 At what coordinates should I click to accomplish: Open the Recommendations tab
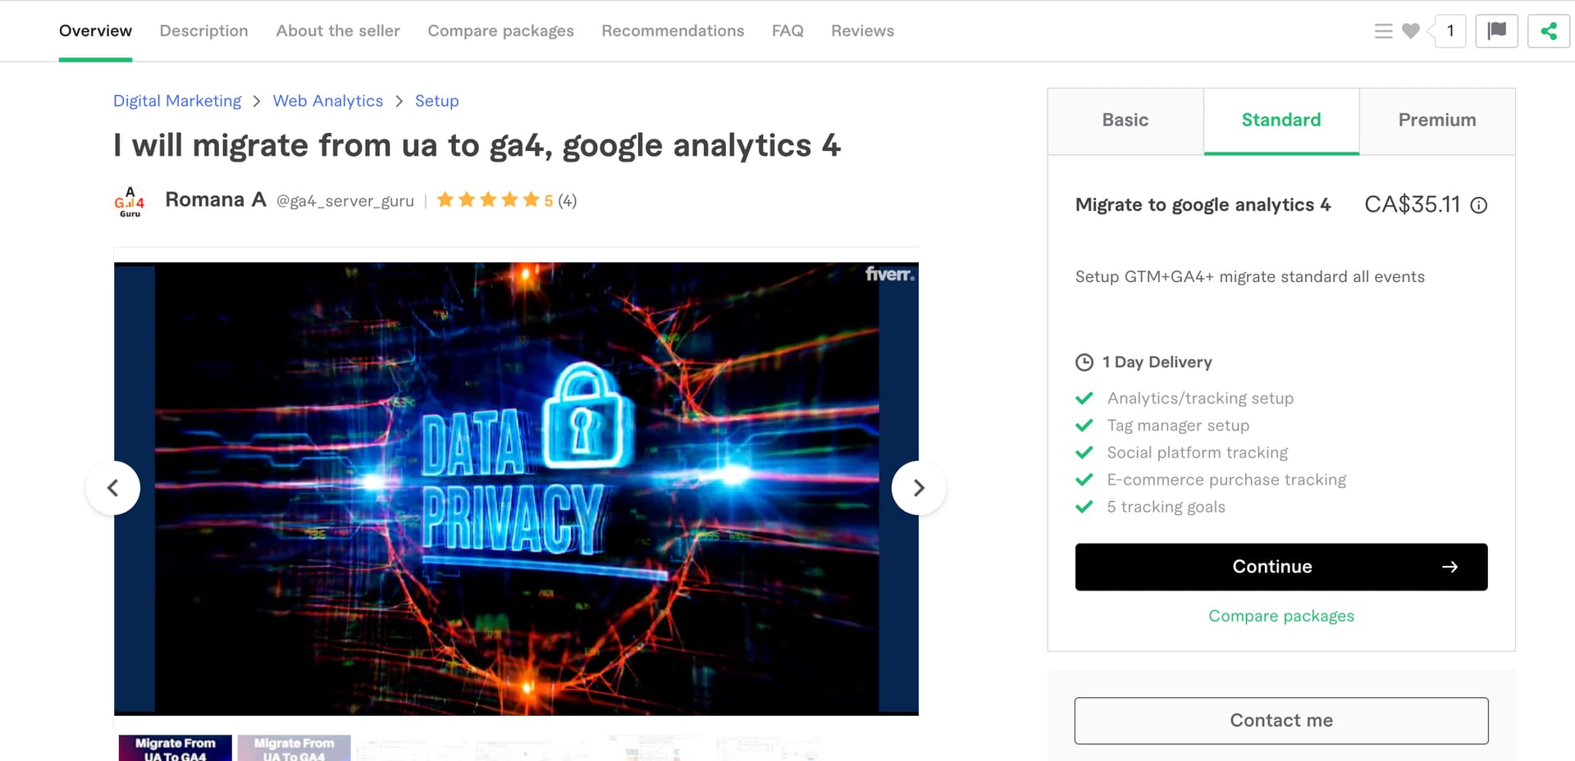click(673, 30)
